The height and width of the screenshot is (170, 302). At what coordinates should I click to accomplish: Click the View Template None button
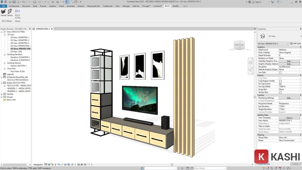[x=289, y=118]
